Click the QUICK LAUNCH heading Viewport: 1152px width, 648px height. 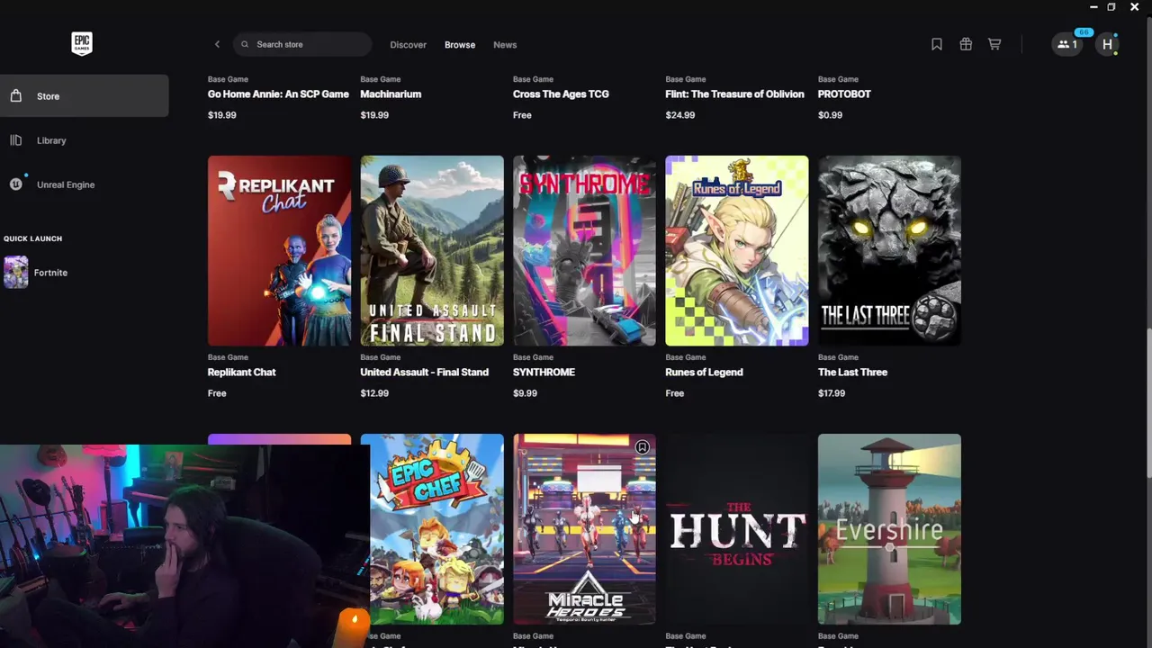click(32, 238)
